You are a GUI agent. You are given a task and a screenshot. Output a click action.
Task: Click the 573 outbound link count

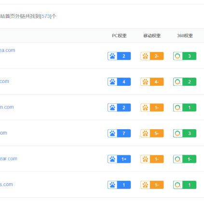46,16
